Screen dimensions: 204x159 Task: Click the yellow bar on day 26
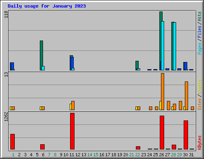tap(160, 105)
